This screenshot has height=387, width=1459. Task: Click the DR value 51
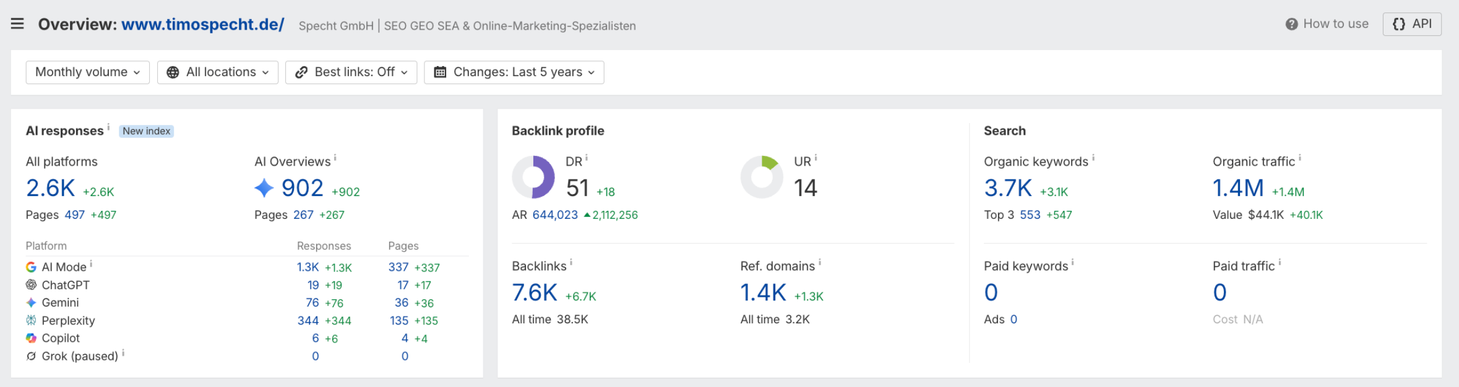point(577,188)
